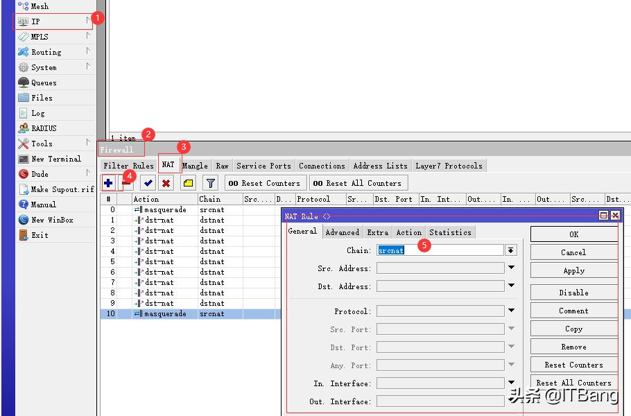
Task: Open the Queues sidebar item
Action: (44, 83)
